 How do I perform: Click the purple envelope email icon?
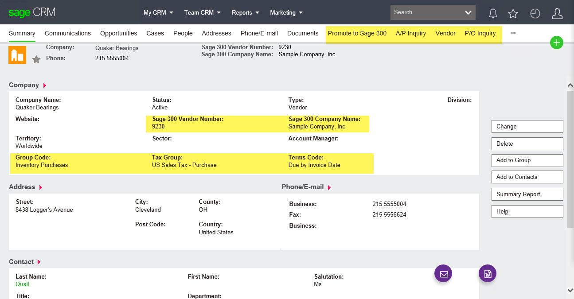[443, 273]
